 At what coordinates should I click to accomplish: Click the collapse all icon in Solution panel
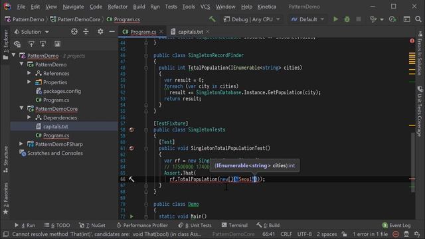tap(86, 32)
